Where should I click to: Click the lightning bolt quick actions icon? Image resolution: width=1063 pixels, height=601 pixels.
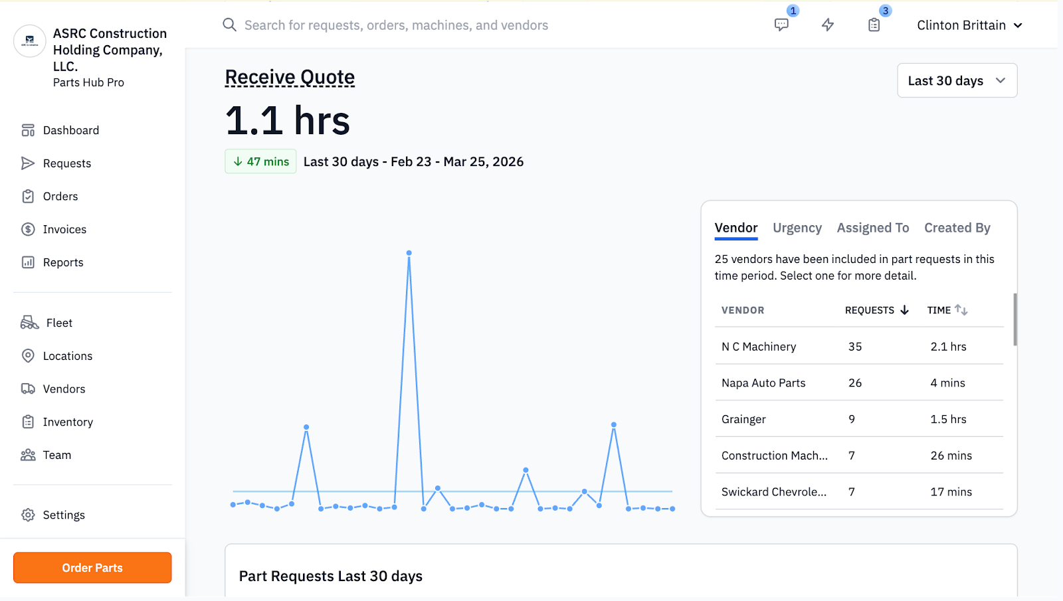pos(828,25)
